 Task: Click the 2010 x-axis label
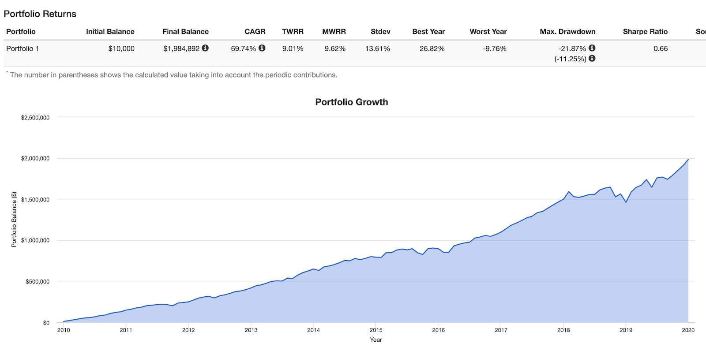coord(64,330)
